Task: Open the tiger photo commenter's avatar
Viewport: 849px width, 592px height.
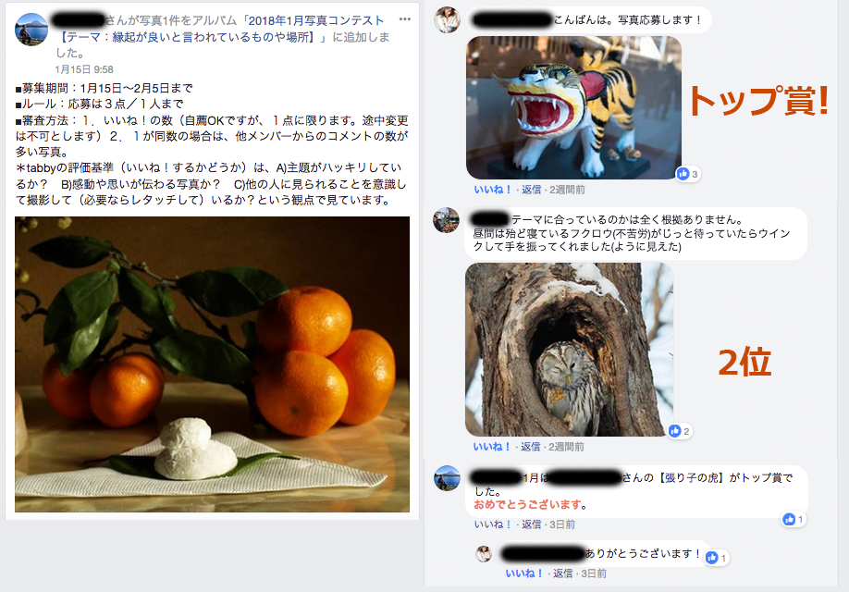Action: tap(448, 20)
